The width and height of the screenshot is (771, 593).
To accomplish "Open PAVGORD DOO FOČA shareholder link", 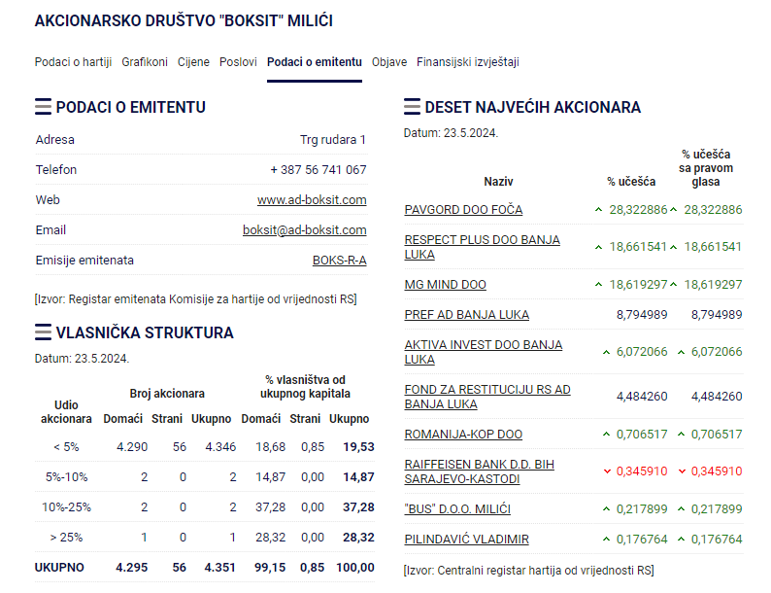I will 463,210.
